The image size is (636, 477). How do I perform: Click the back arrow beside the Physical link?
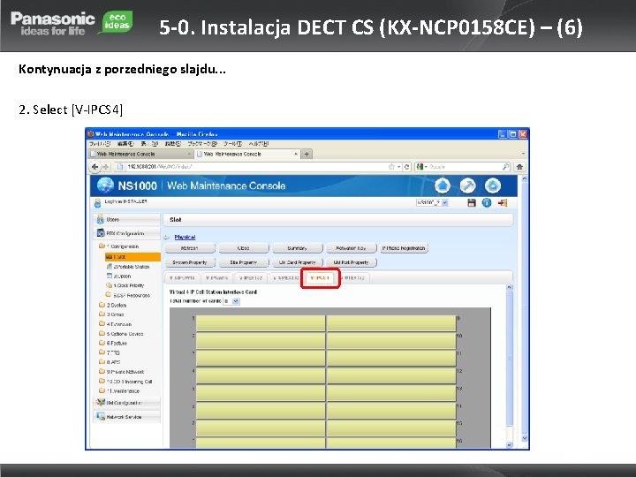[x=166, y=238]
